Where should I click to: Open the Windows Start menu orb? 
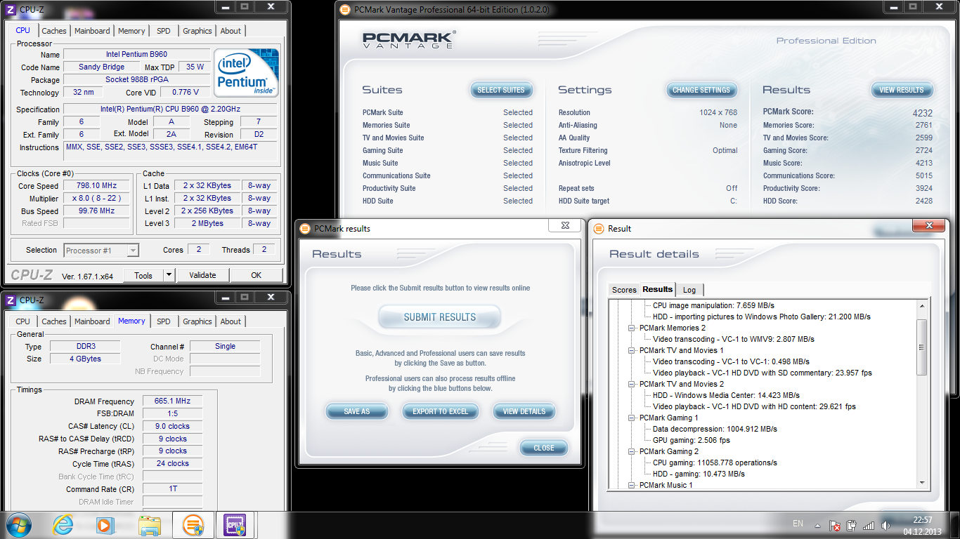[x=19, y=524]
